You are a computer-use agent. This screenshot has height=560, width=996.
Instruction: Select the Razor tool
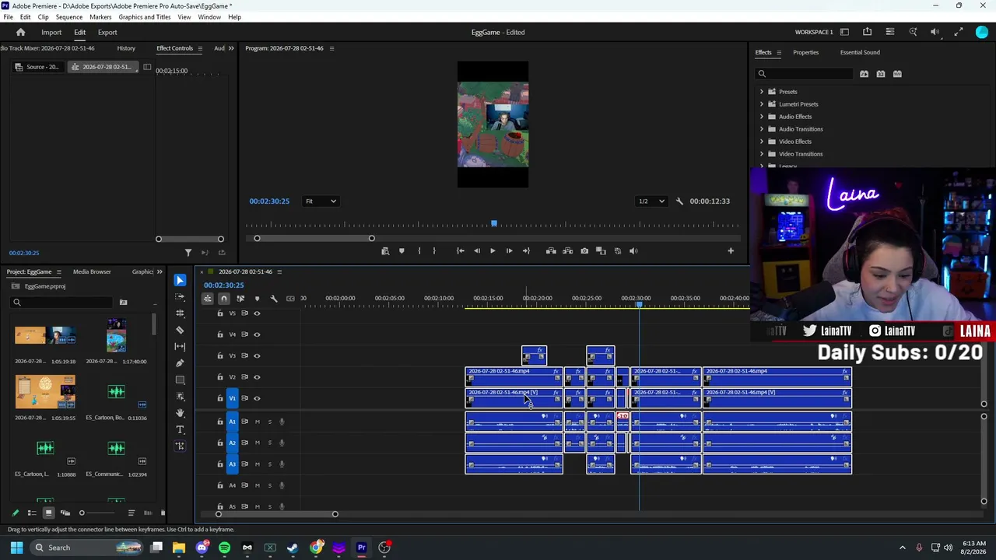[180, 330]
